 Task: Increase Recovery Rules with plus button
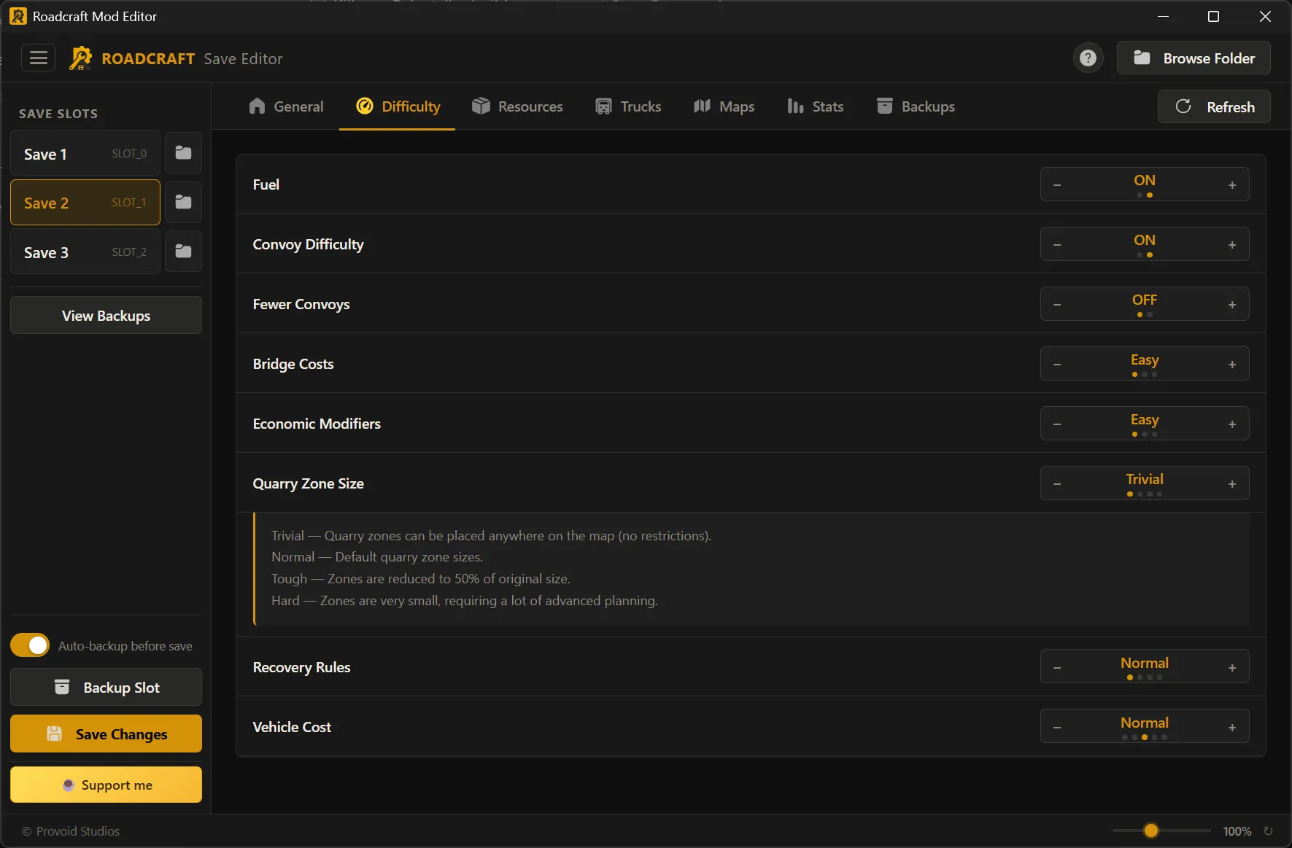[x=1232, y=668]
